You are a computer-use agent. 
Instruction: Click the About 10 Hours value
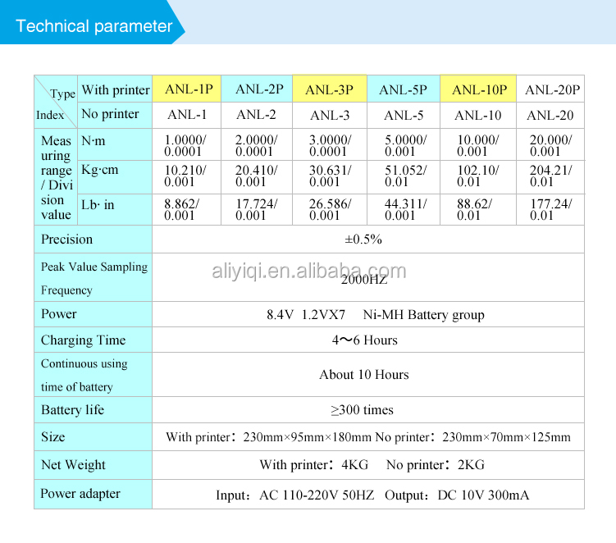pos(364,375)
